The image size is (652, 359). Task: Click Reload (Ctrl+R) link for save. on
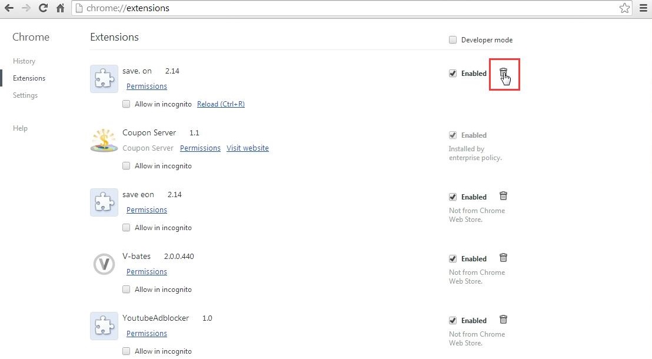[x=221, y=104]
